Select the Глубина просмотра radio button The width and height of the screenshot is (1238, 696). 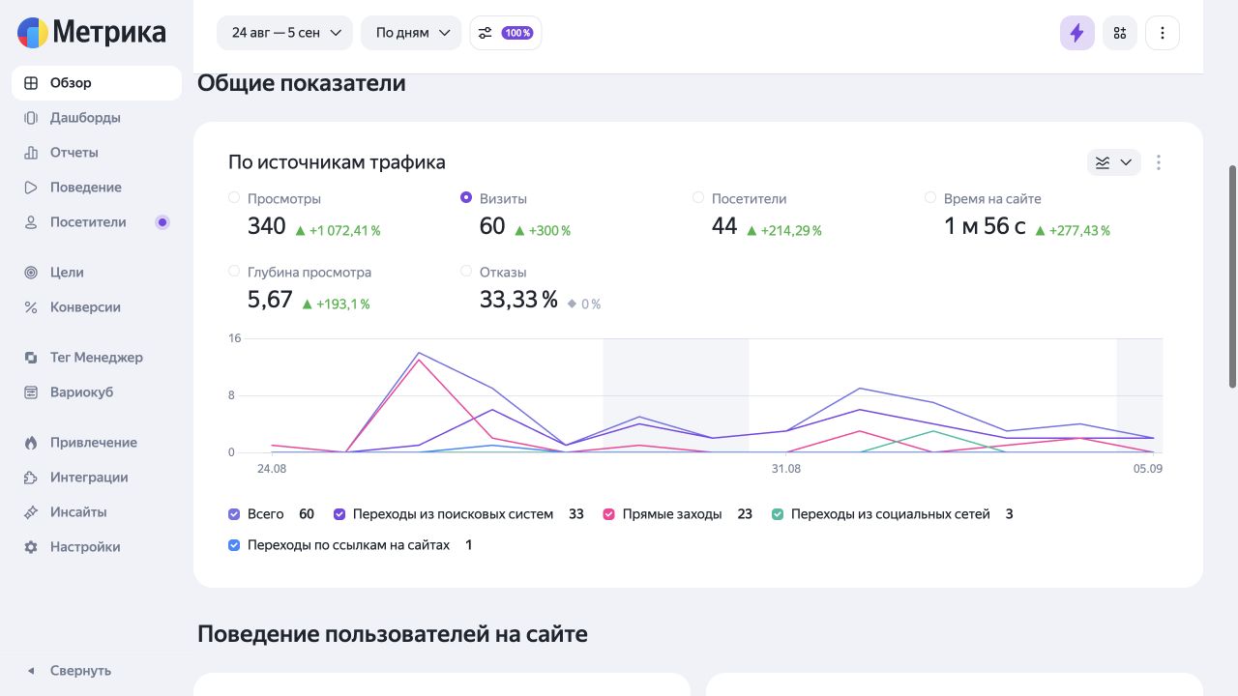pos(234,271)
